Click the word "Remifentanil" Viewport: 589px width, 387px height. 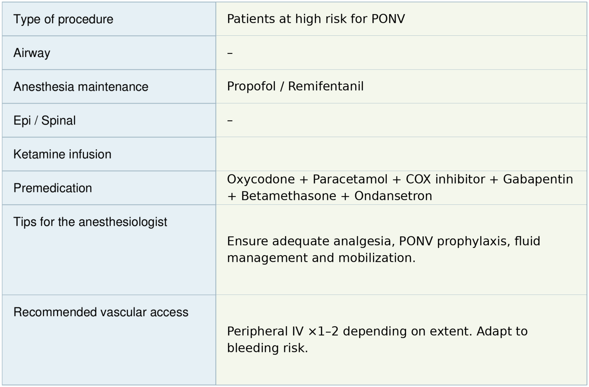(325, 86)
